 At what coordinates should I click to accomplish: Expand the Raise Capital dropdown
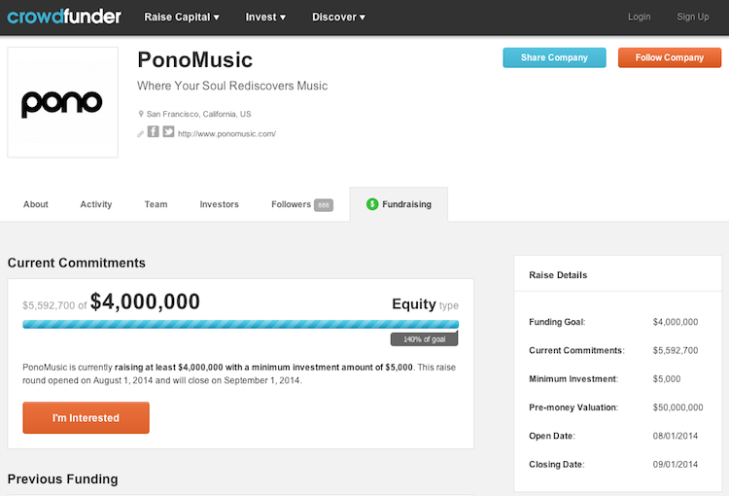[x=182, y=18]
